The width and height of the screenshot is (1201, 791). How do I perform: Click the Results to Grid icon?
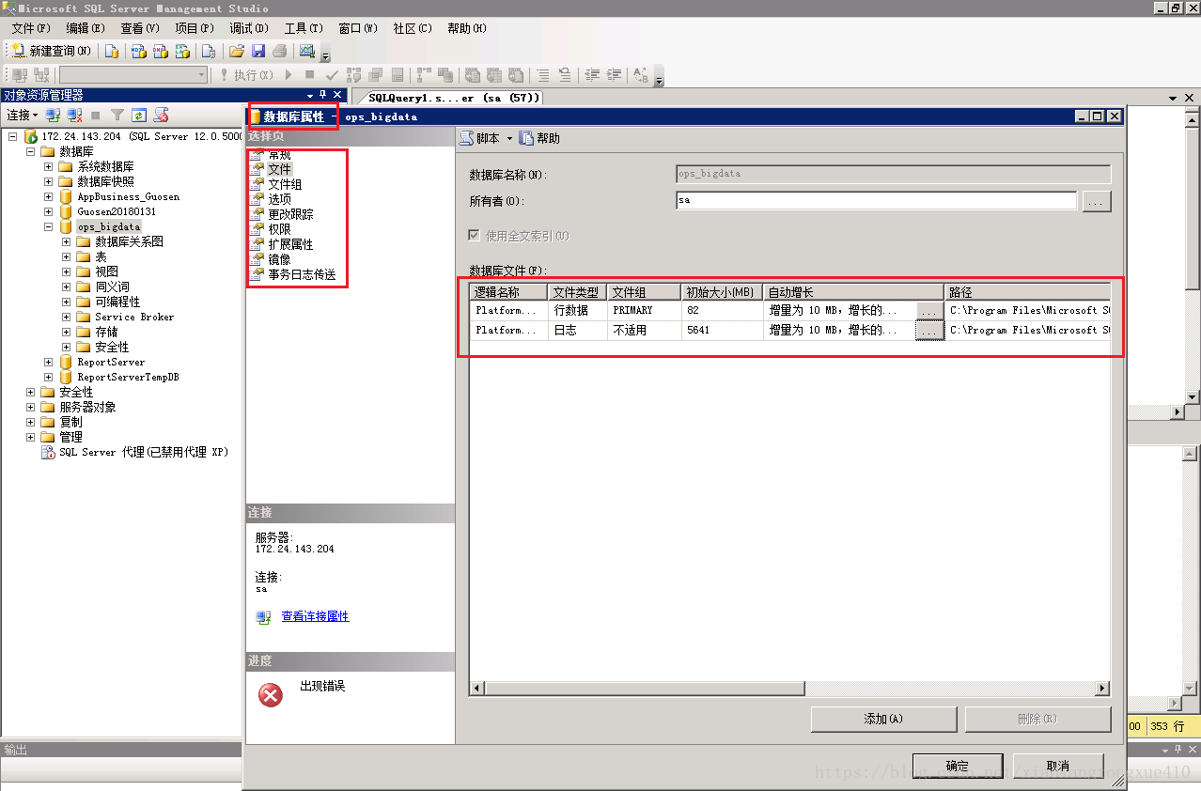[x=495, y=74]
